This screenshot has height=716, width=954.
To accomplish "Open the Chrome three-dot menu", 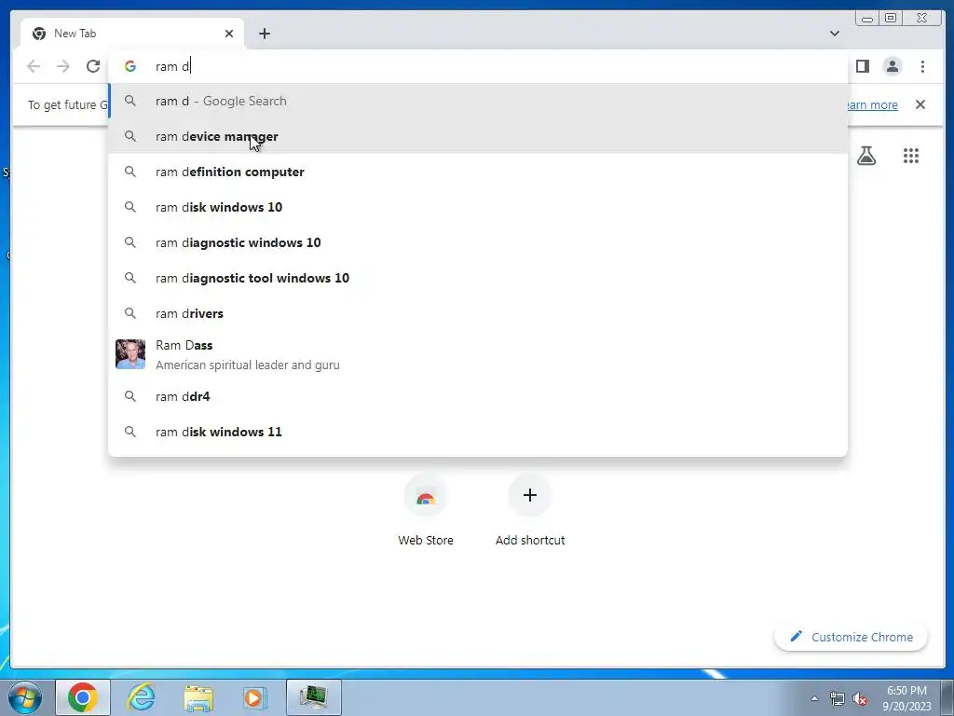I will pyautogui.click(x=922, y=66).
